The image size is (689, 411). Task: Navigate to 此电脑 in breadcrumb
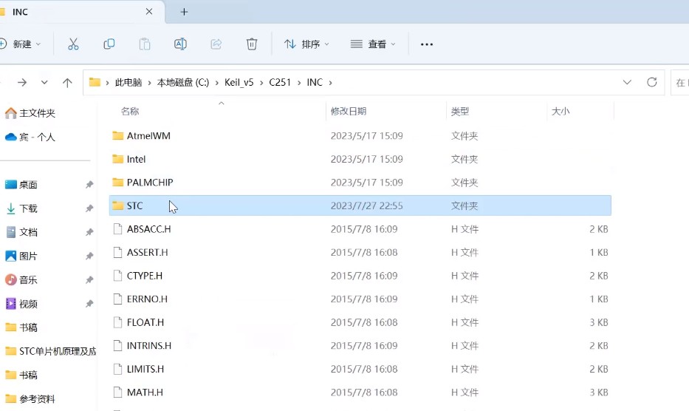tap(128, 82)
